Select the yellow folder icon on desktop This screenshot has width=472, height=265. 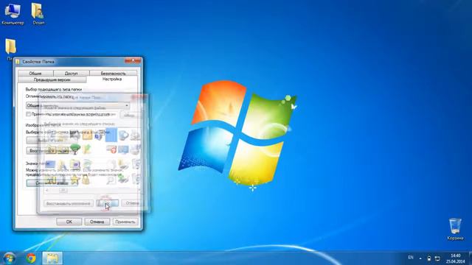pyautogui.click(x=10, y=46)
